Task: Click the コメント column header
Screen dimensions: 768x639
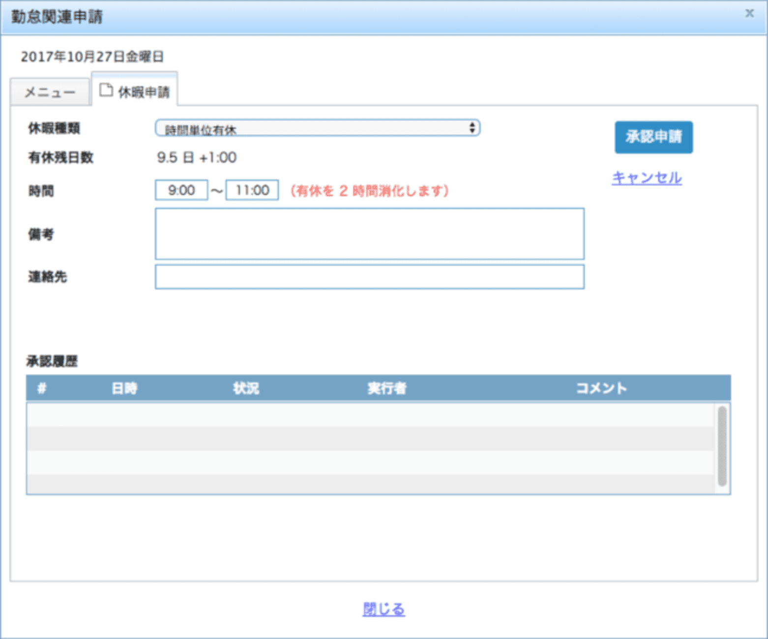Action: (x=601, y=388)
